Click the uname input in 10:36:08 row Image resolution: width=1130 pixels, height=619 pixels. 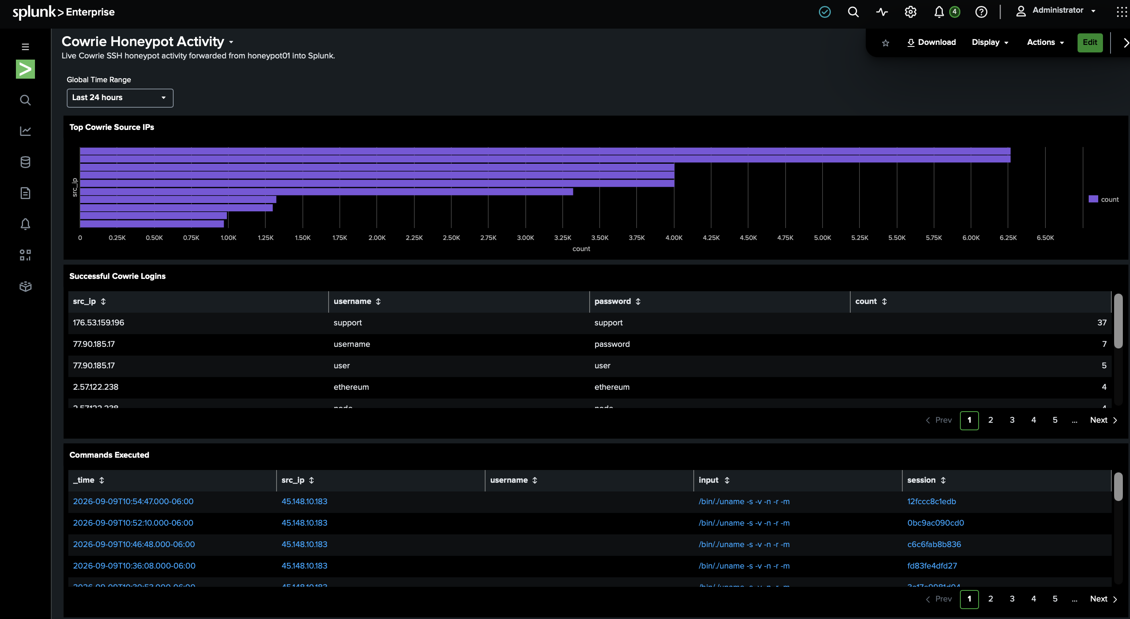(x=744, y=566)
